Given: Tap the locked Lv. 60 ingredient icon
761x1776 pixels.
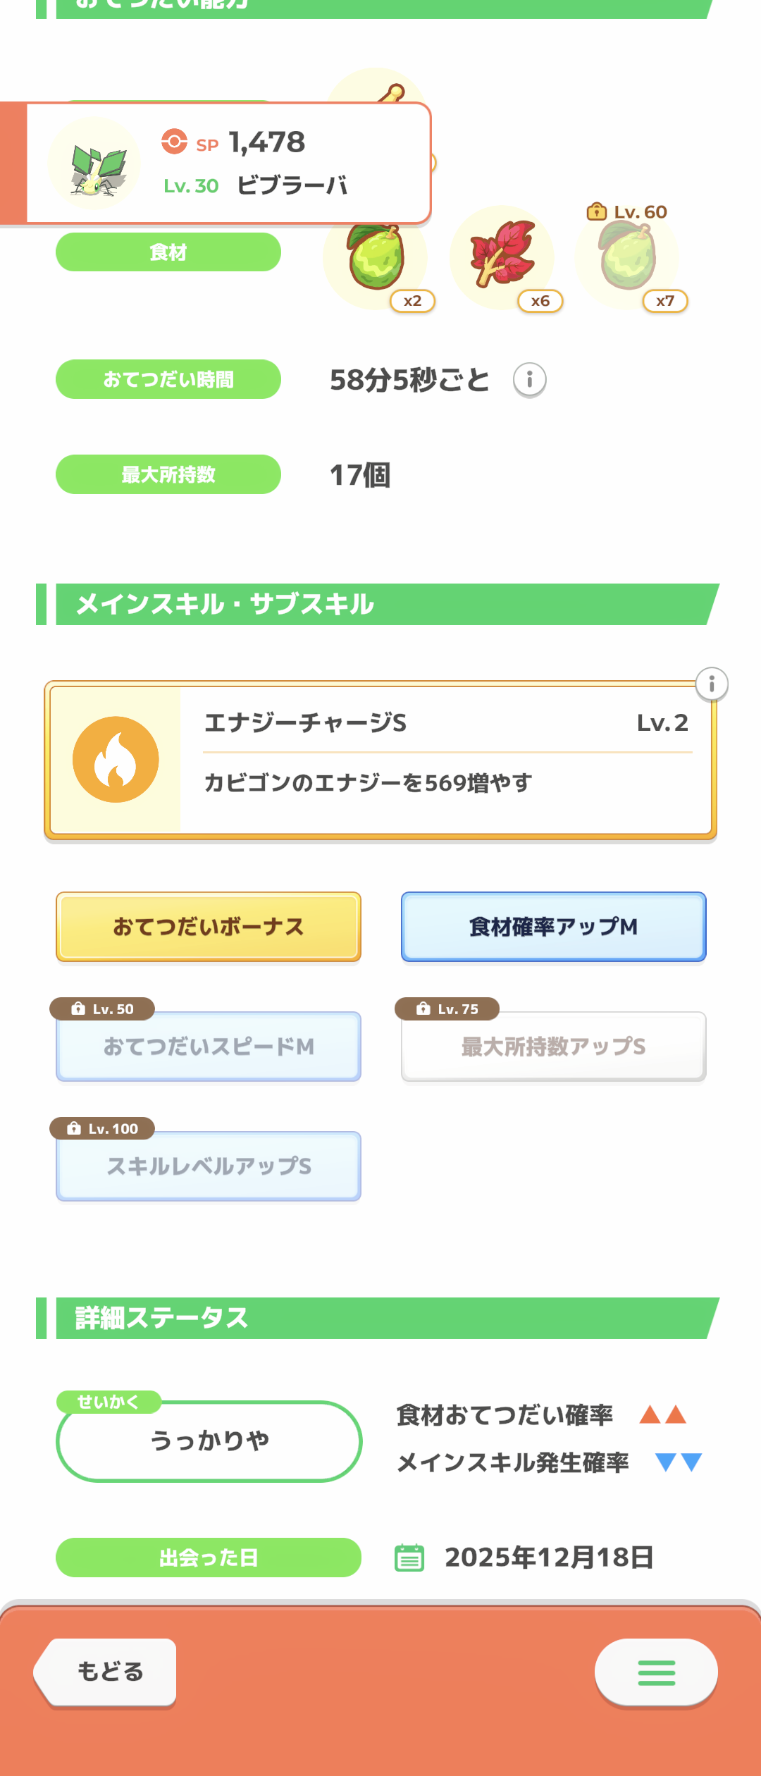Looking at the screenshot, I should click(627, 257).
